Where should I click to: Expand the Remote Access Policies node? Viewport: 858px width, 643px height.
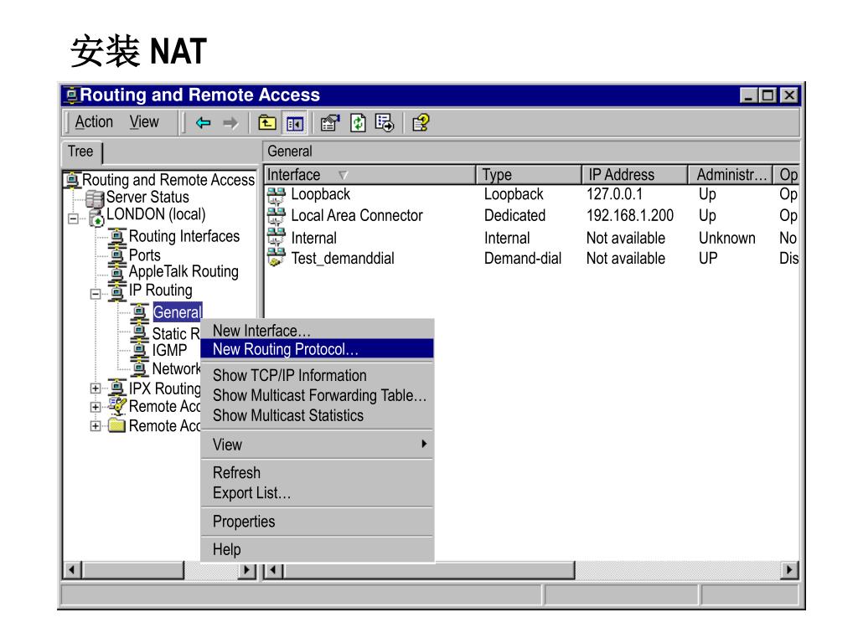click(96, 408)
